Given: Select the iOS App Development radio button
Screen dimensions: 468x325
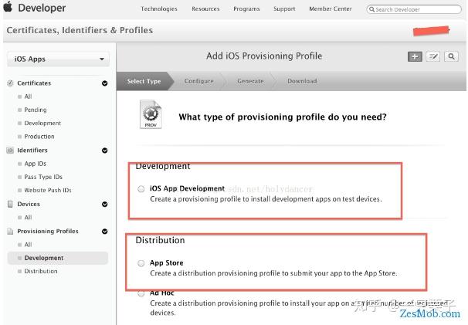Looking at the screenshot, I should [141, 189].
